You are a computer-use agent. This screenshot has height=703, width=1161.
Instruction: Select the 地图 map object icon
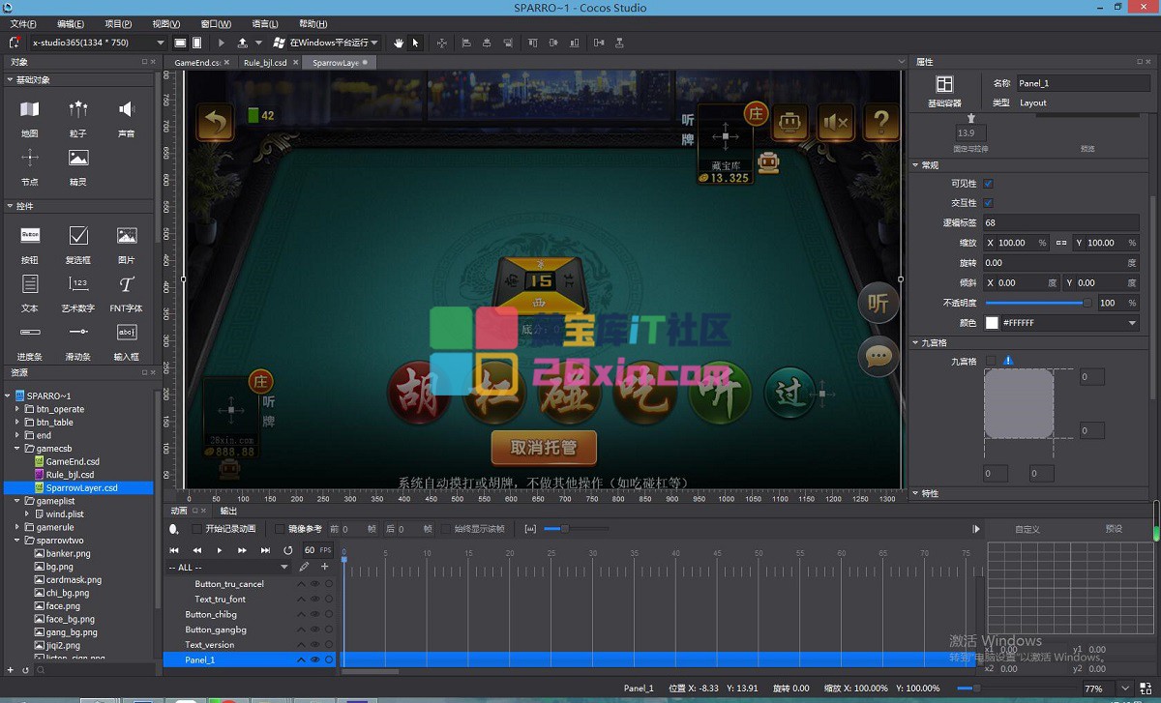click(x=30, y=109)
